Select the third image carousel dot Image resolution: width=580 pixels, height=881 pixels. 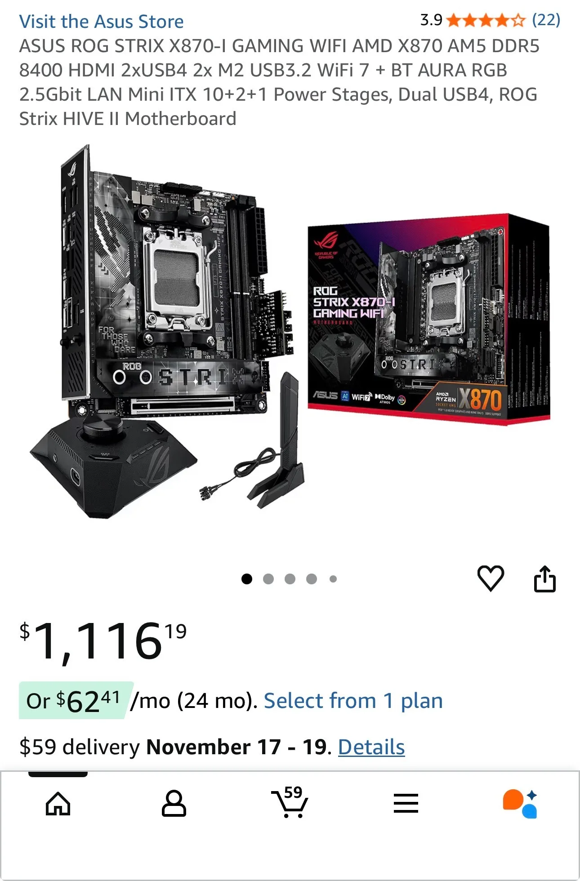(x=290, y=579)
